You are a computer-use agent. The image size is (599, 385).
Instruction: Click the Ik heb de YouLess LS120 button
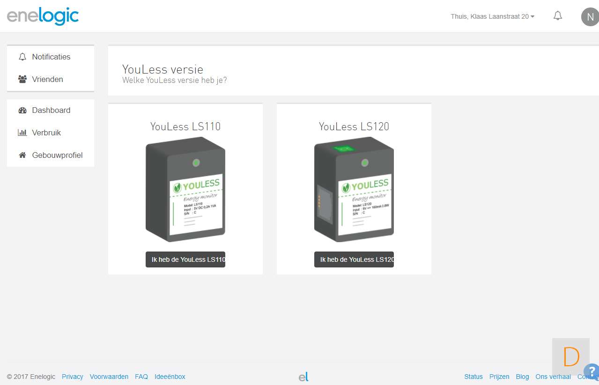[x=354, y=259]
